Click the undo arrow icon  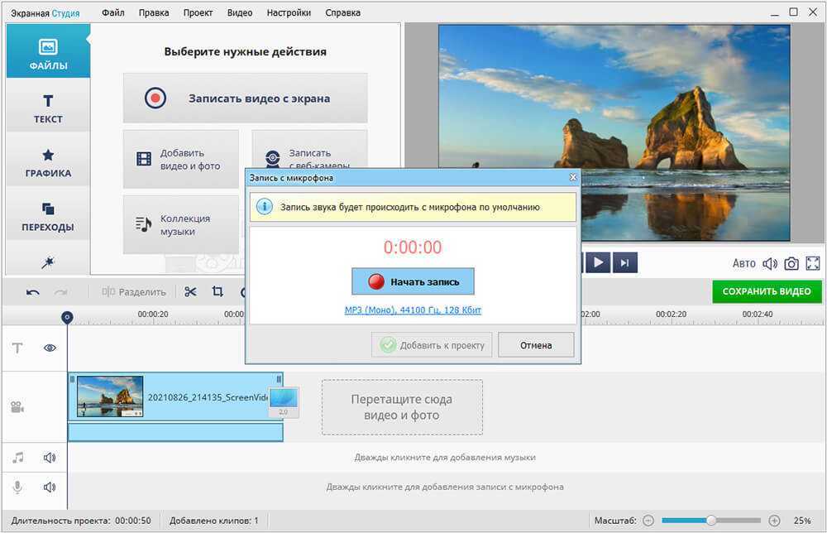(33, 291)
